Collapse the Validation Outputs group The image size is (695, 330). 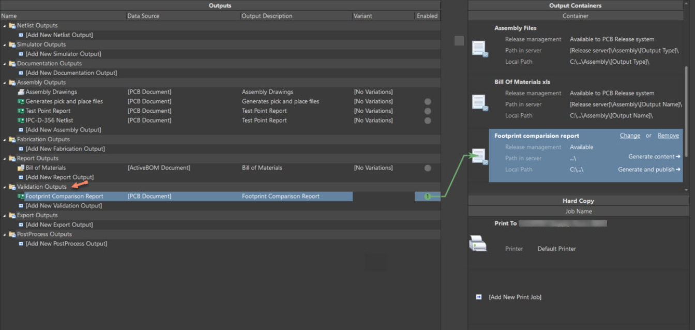coord(5,187)
